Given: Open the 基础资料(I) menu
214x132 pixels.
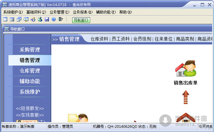Looking at the screenshot, I should [x=36, y=12].
